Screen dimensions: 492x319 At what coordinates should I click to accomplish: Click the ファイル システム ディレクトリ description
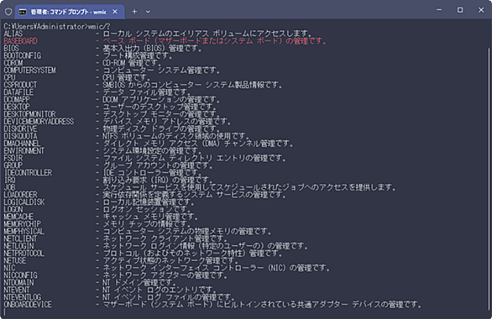(x=195, y=158)
